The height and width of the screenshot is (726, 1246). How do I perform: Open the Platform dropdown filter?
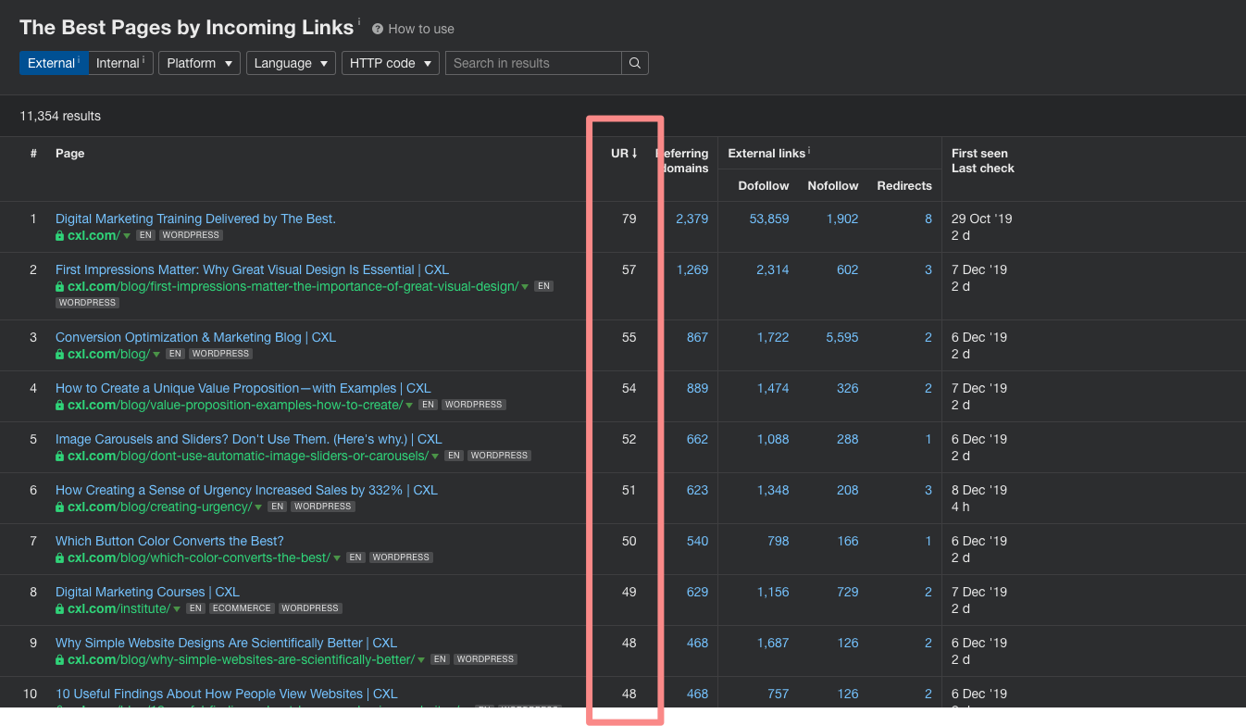coord(199,63)
